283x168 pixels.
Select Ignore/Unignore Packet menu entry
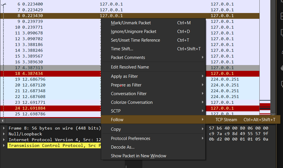point(133,32)
